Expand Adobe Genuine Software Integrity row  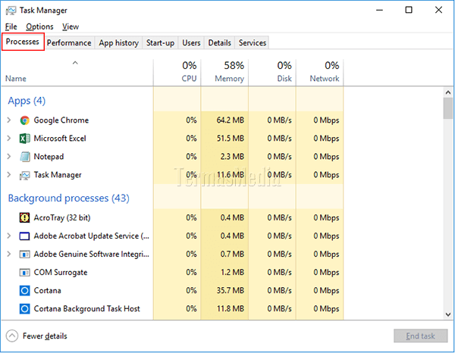pos(9,255)
